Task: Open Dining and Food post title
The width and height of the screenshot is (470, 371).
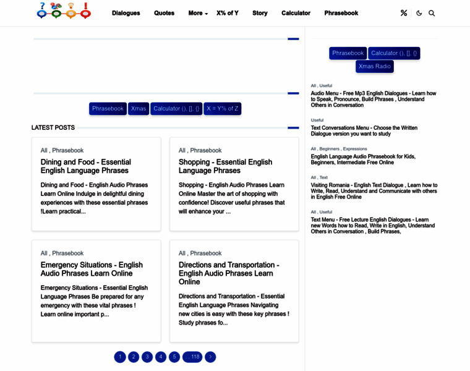Action: (86, 166)
